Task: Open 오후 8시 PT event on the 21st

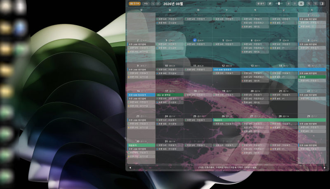Action: [283, 99]
